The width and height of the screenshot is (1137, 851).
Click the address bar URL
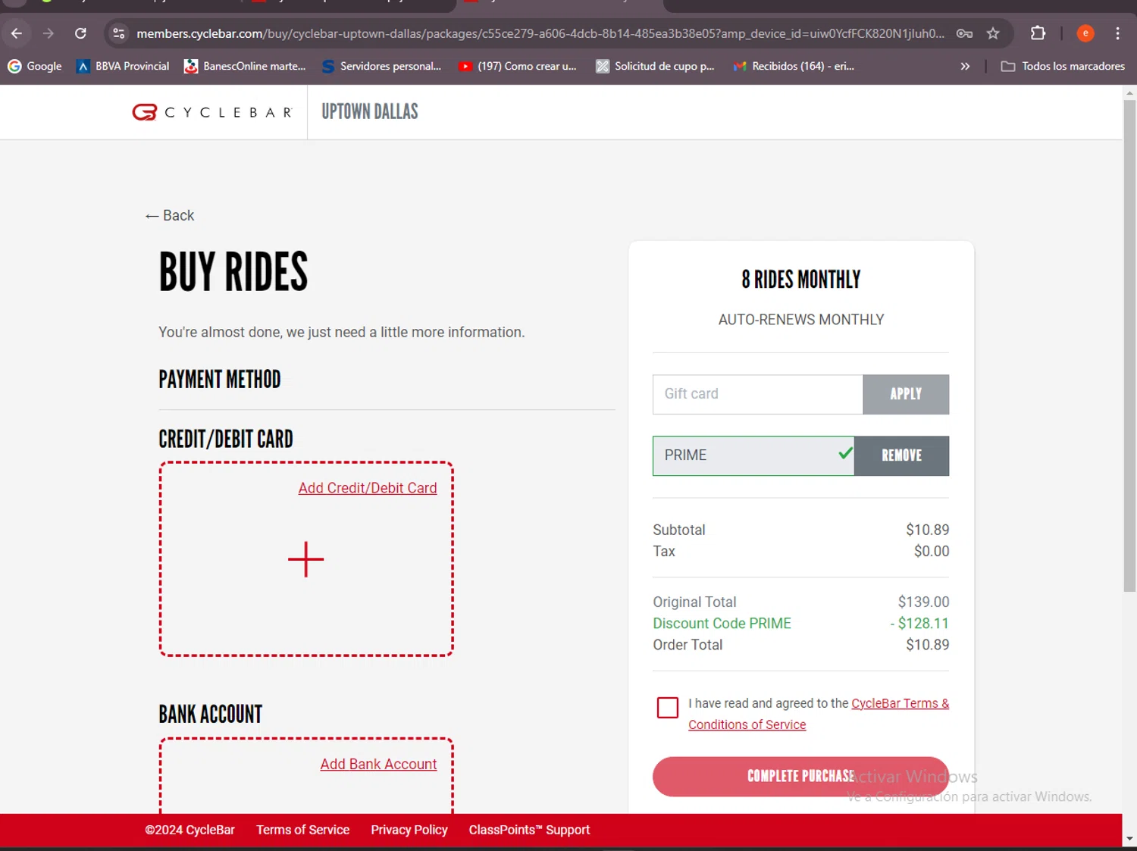pyautogui.click(x=540, y=33)
